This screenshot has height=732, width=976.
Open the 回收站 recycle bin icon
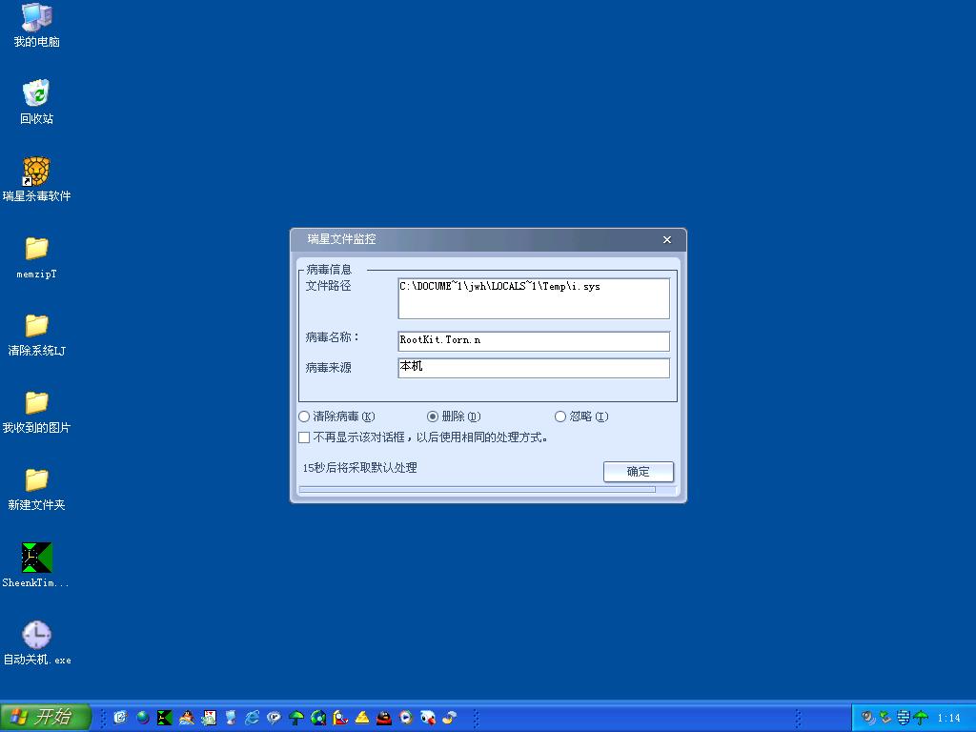point(37,101)
